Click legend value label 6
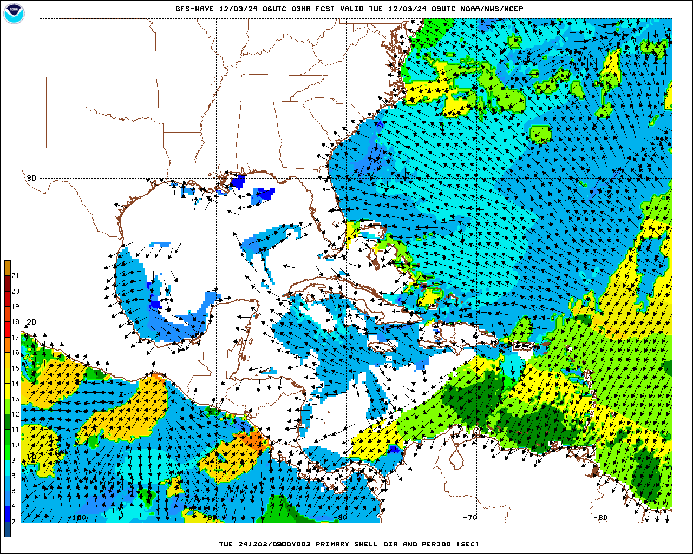 point(14,491)
